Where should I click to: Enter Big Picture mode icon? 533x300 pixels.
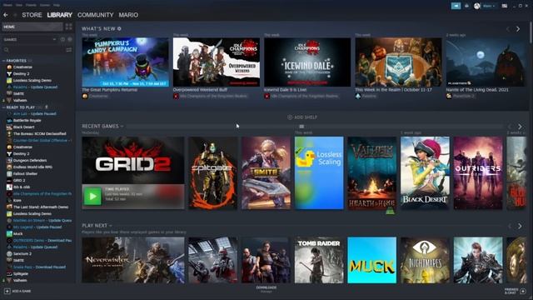505,6
